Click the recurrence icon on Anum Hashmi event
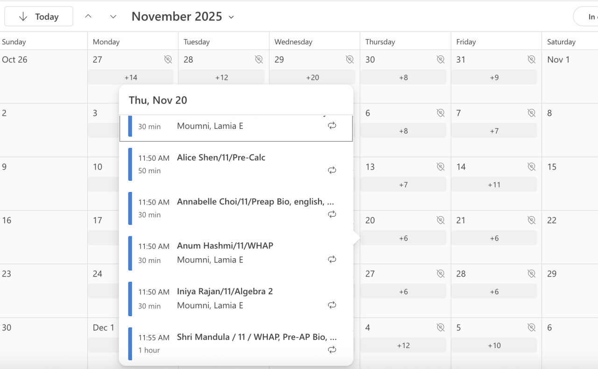This screenshot has width=598, height=369. 332,259
